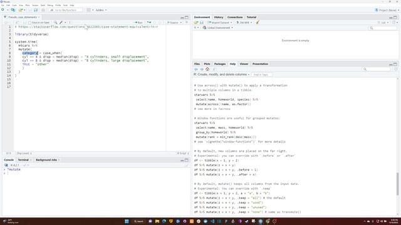Screen dimensions: 401x225
Task: Click the Source button in editor
Action: (x=173, y=22)
